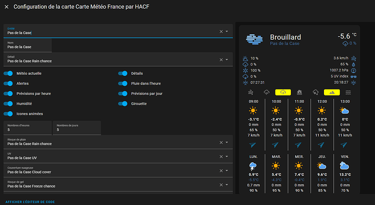
Task: Turn off the Icones animées toggle
Action: [x=8, y=114]
